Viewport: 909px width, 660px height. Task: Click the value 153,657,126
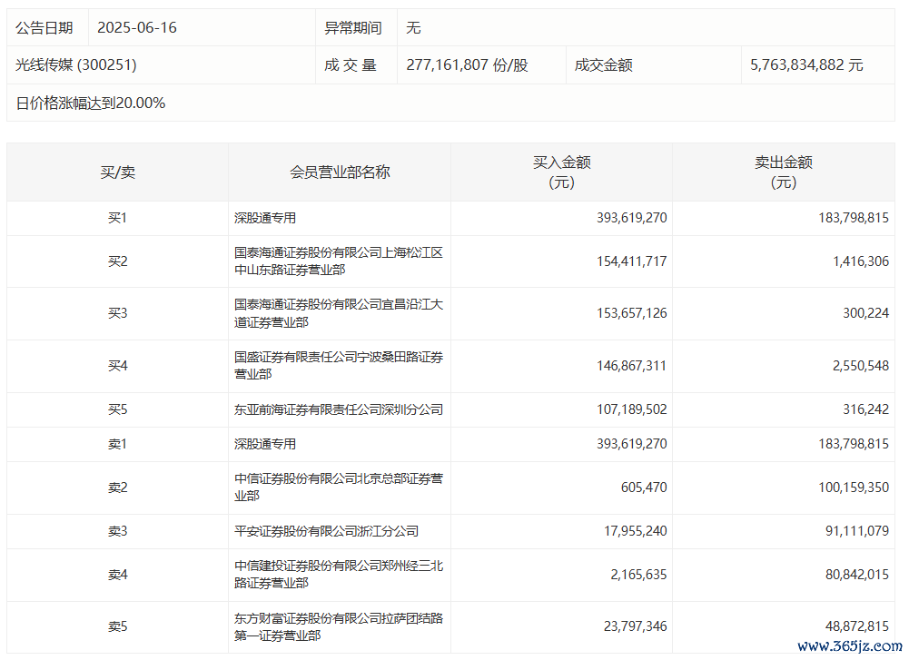[631, 313]
